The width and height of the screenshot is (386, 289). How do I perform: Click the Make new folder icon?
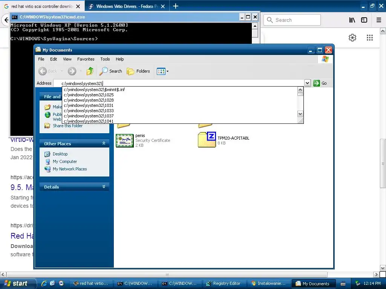(x=47, y=107)
